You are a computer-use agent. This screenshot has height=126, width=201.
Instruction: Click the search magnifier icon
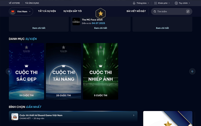click(x=155, y=12)
